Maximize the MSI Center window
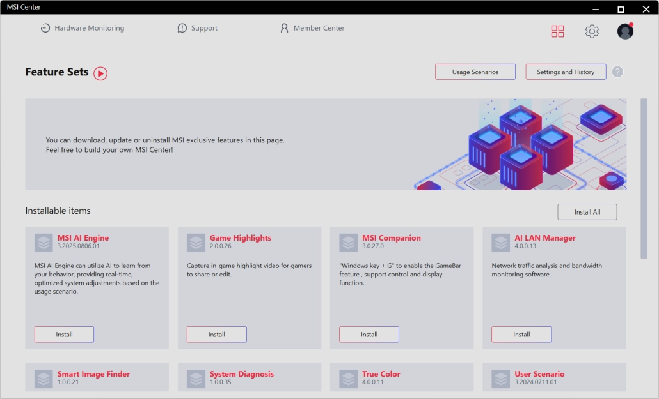 [x=621, y=8]
